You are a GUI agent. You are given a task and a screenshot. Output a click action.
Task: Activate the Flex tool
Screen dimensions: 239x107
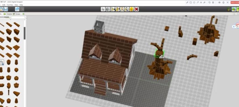tap(122, 9)
